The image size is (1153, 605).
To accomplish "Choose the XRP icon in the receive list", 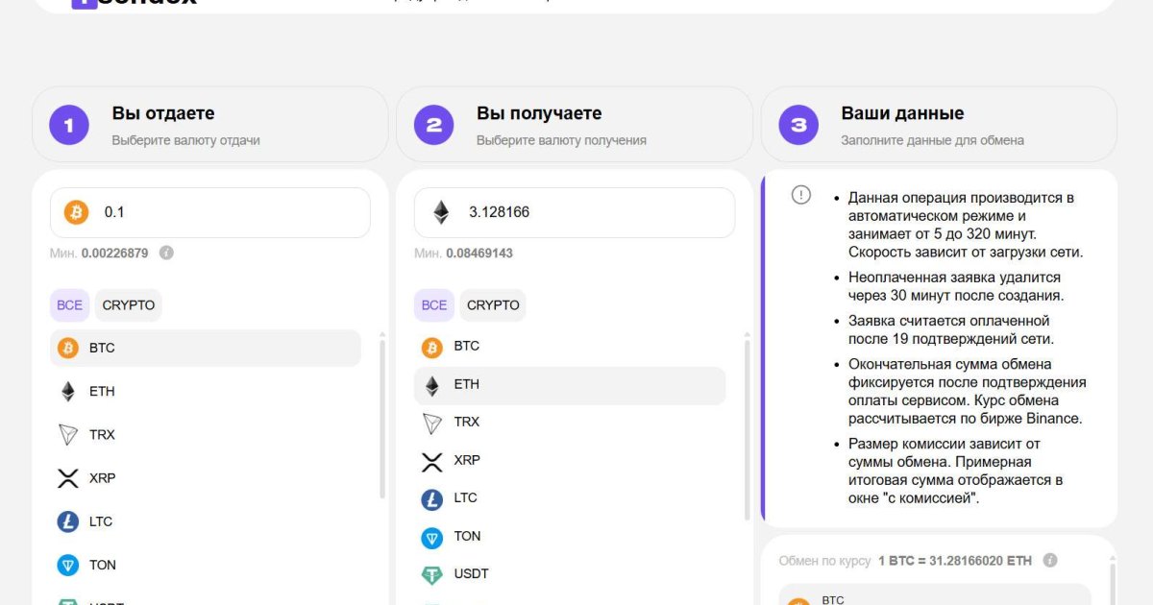I will (x=432, y=461).
